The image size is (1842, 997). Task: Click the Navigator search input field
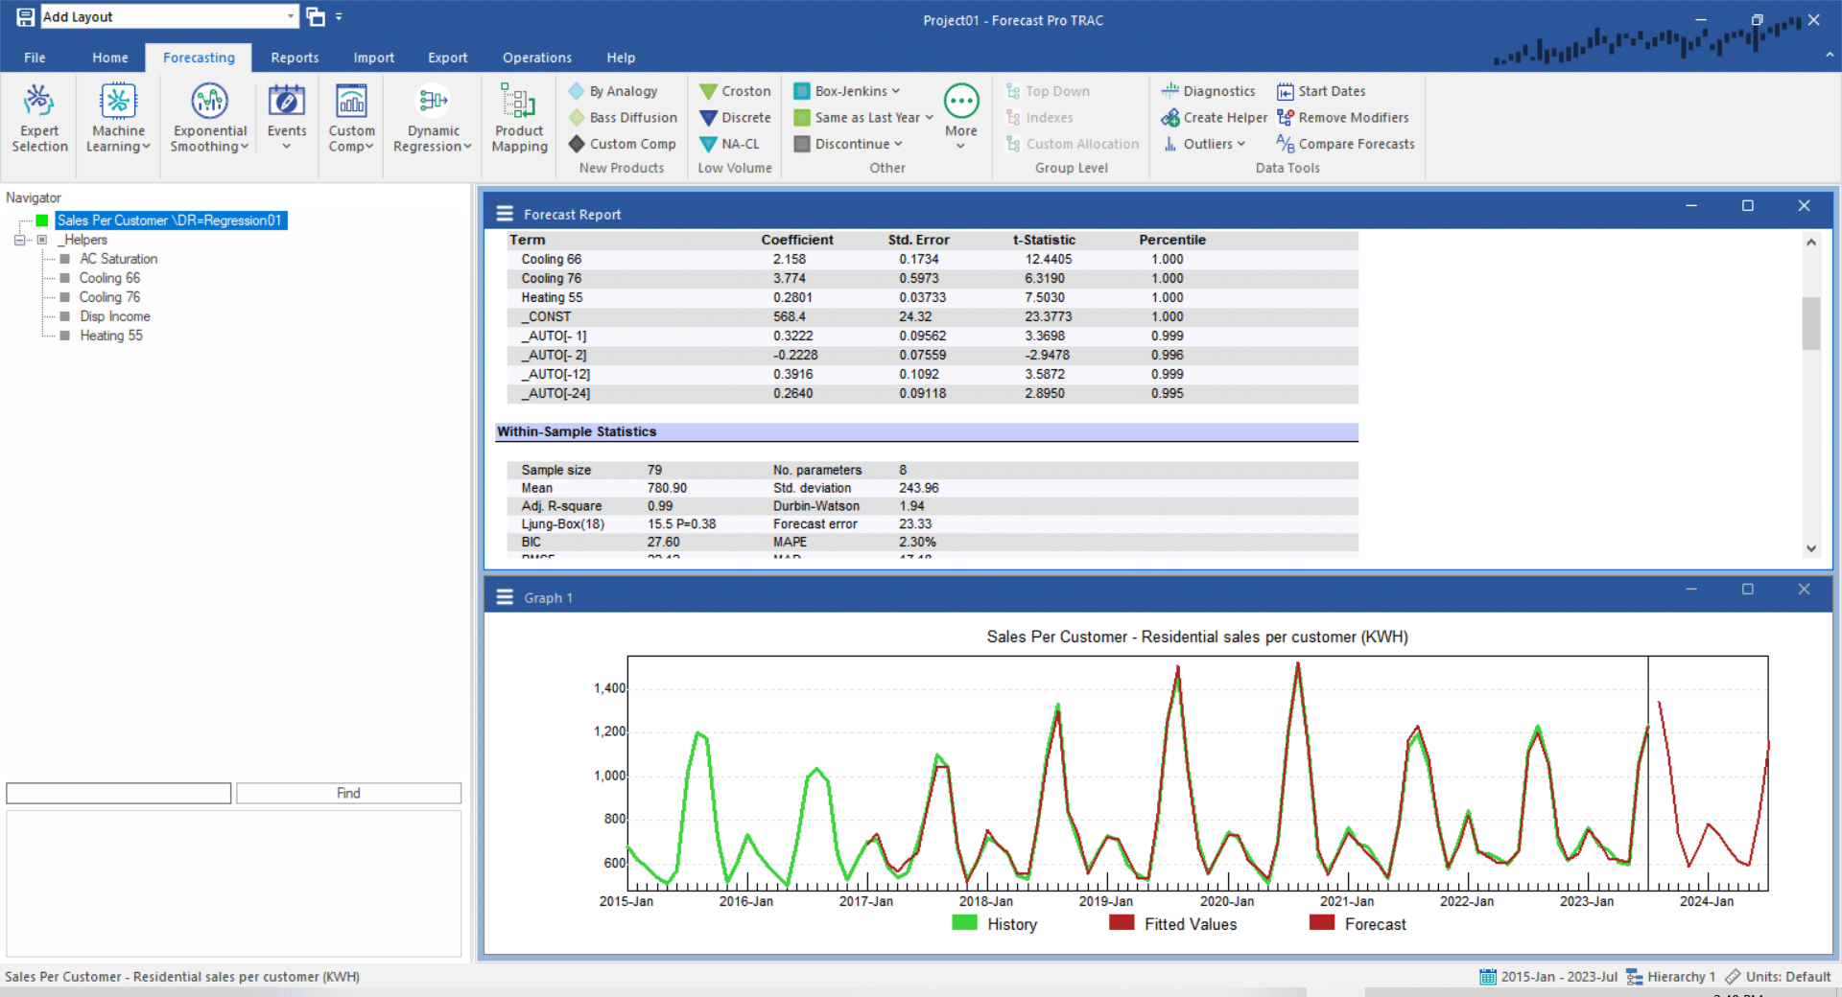119,793
